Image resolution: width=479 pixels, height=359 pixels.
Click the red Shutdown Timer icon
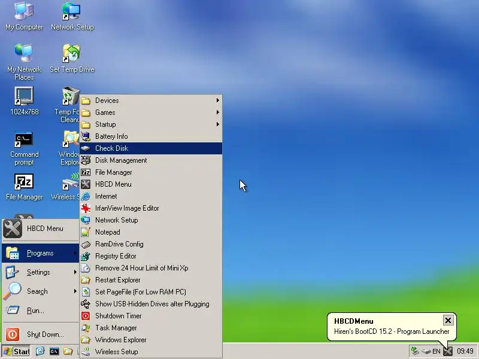(86, 316)
